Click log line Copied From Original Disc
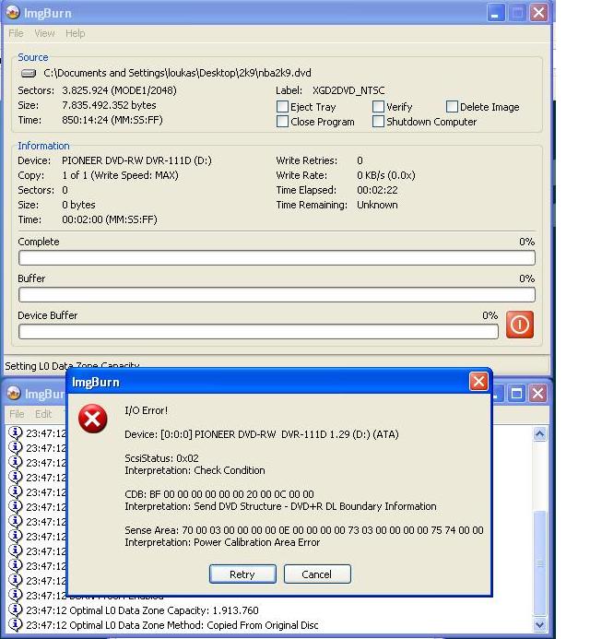Viewport: 590px width, 639px height. (x=263, y=625)
